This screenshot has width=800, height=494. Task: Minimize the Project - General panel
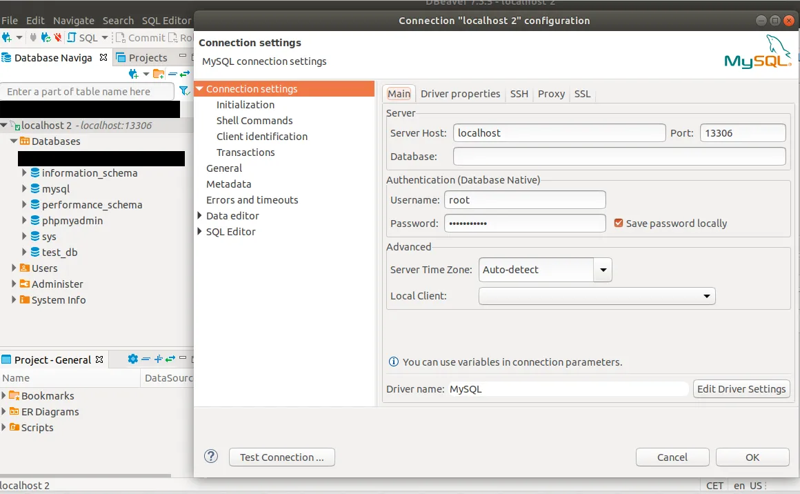pos(183,358)
